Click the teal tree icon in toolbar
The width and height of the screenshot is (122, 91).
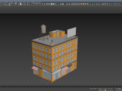point(95,4)
